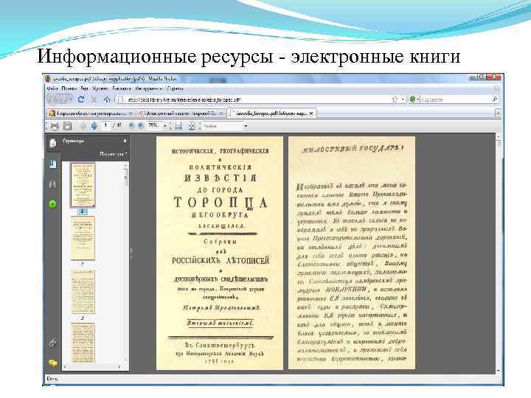Open the zoom percentage dropdown arrow
This screenshot has height=398, width=531.
[x=165, y=126]
